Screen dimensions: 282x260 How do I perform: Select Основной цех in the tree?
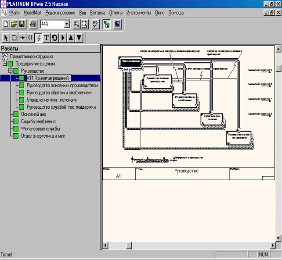[x=33, y=114]
